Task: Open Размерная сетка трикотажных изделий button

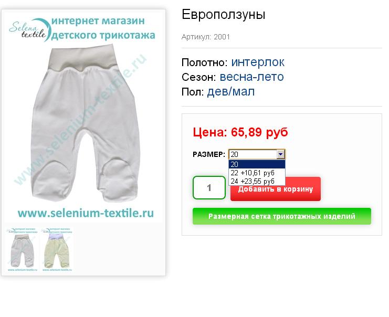Action: click(282, 216)
